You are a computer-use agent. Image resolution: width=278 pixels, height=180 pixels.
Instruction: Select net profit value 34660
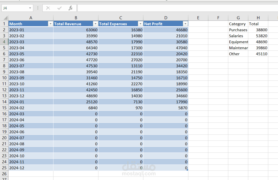(x=166, y=96)
